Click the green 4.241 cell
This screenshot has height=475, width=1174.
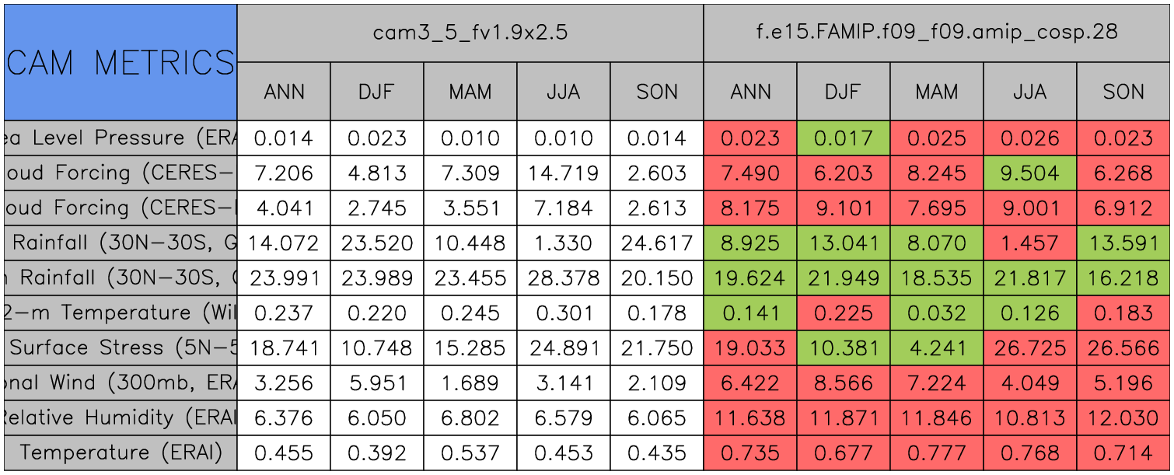(x=936, y=348)
